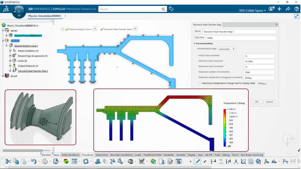Switch to the Standard tab
301x169 pixels.
[x=46, y=155]
